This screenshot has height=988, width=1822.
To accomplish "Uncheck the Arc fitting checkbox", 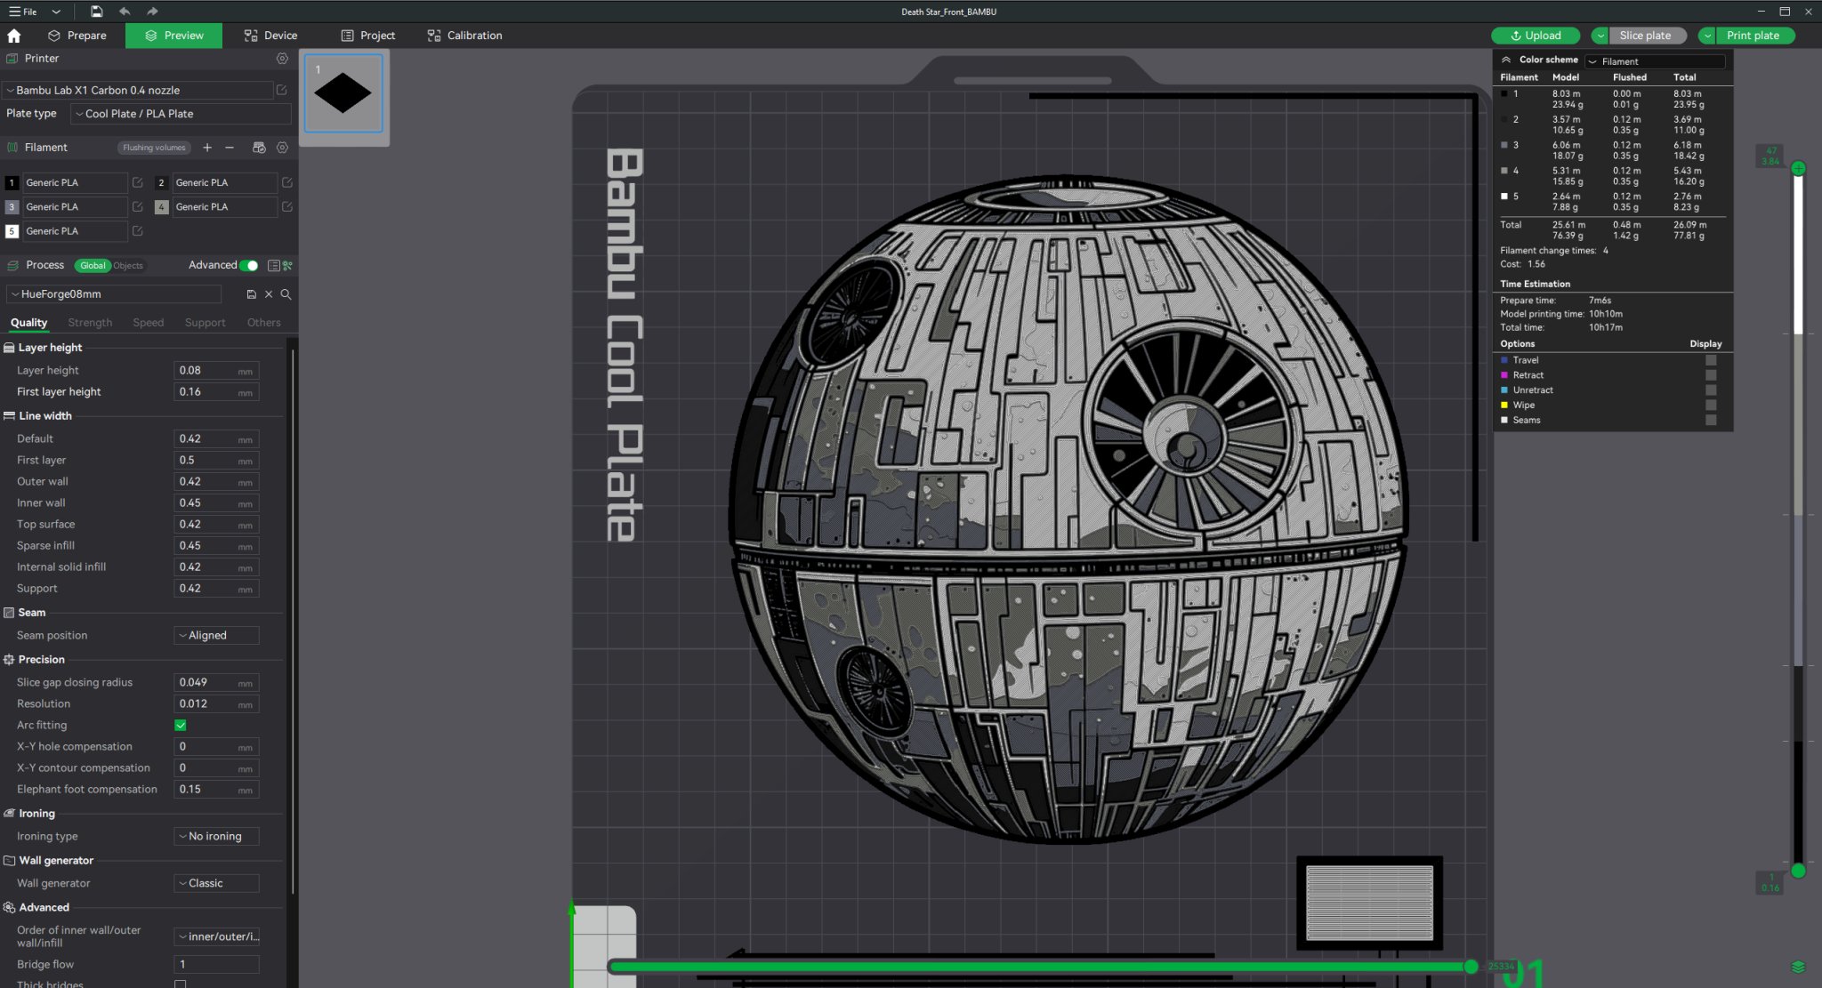I will pos(181,726).
